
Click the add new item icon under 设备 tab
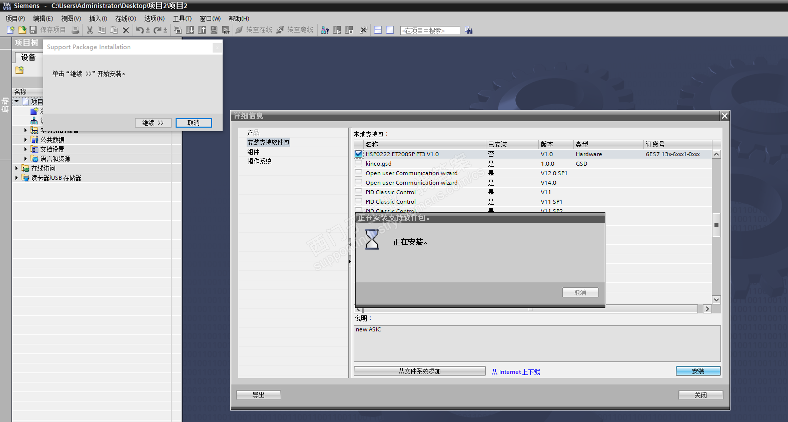click(x=20, y=70)
